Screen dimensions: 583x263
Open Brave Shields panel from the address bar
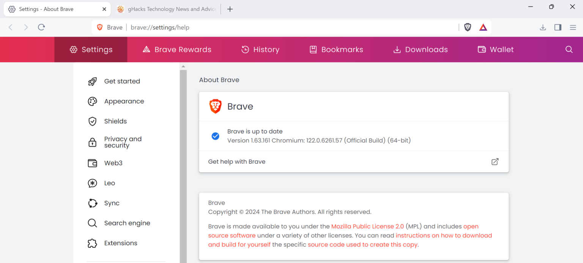tap(467, 27)
